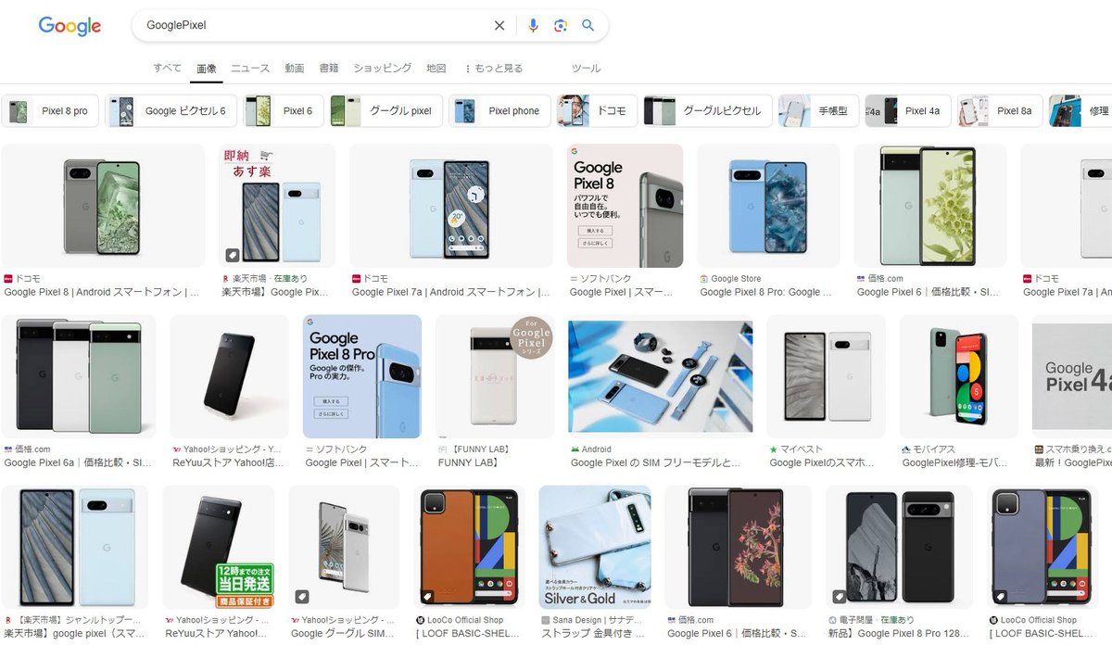Open the 12時までの注文 当日発送 black phone image
1112x645 pixels.
(x=218, y=547)
